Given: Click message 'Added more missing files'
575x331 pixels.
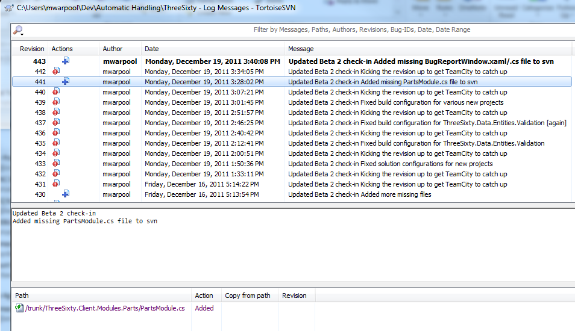Looking at the screenshot, I should [359, 195].
